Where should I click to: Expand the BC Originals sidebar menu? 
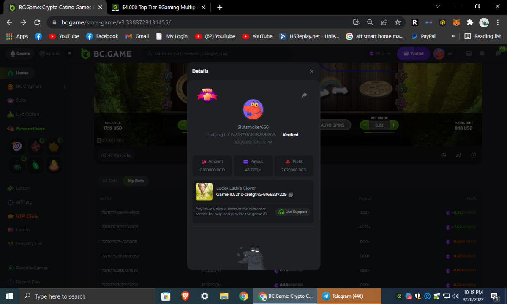[65, 87]
